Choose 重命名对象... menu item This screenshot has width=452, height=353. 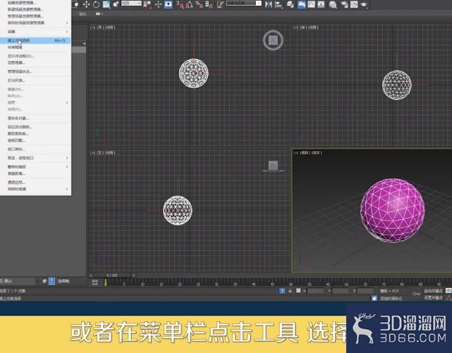coord(36,118)
